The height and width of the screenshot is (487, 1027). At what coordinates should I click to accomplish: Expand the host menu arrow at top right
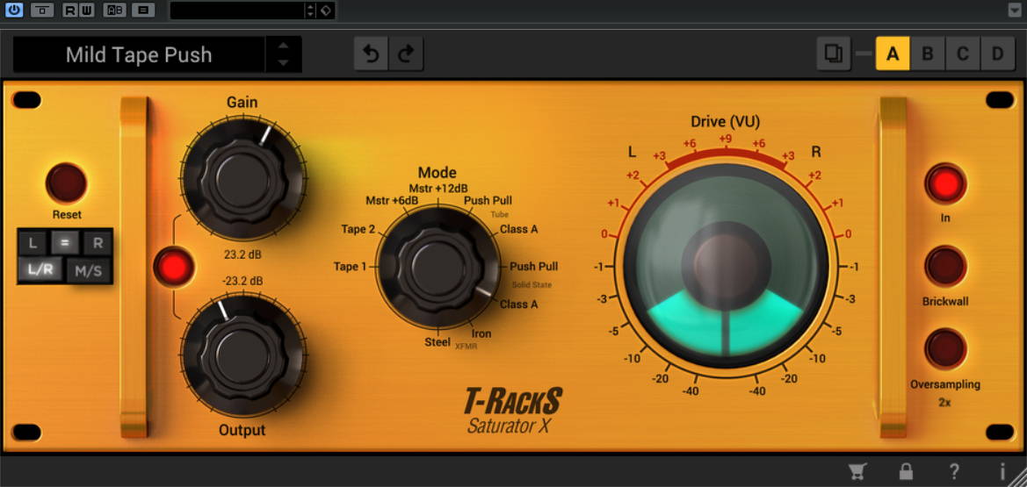tap(1015, 10)
